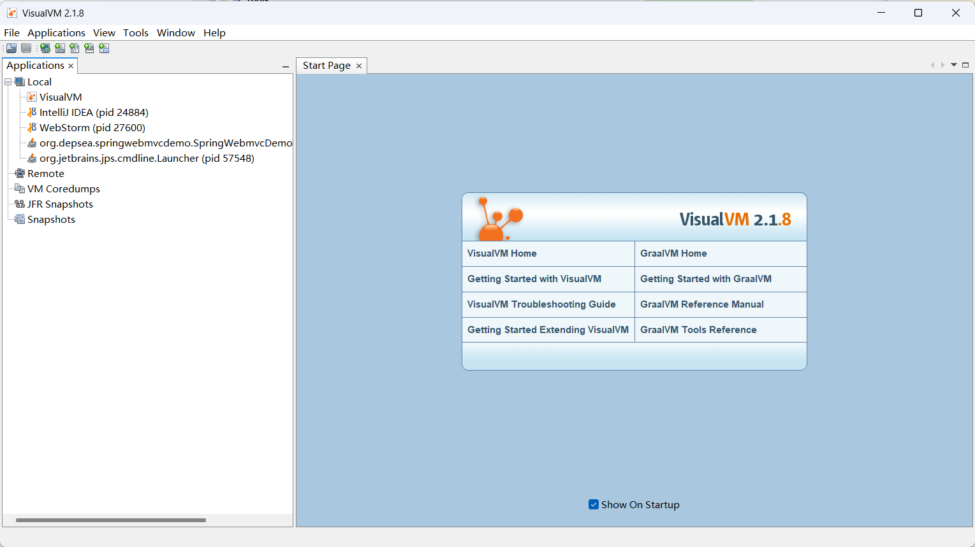Viewport: 975px width, 547px height.
Task: Close the Start Page tab
Action: pyautogui.click(x=359, y=66)
